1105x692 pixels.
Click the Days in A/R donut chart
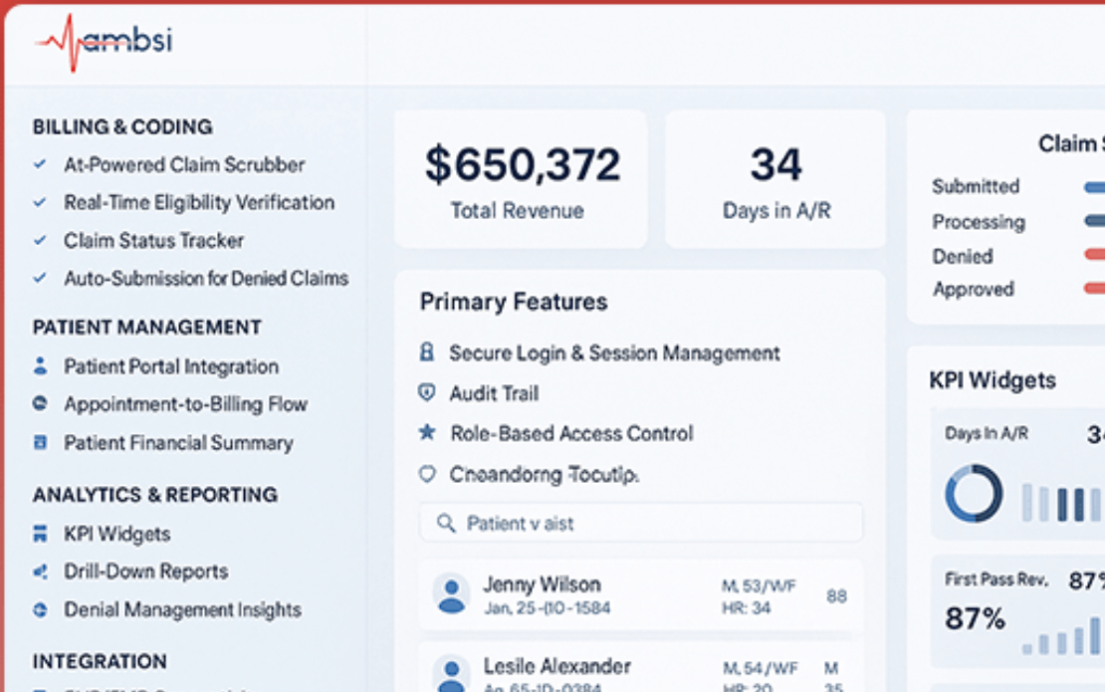point(974,494)
